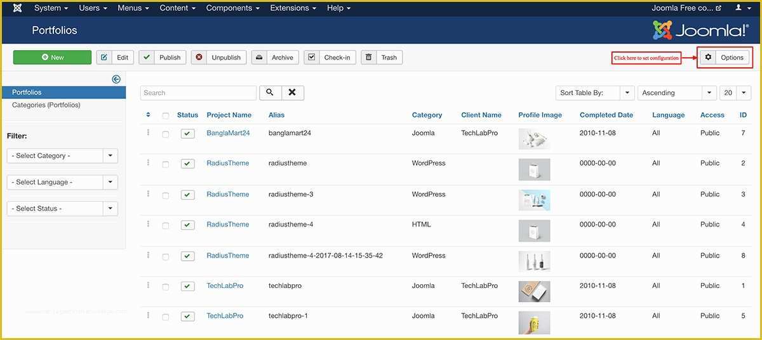
Task: Open the Options configuration button
Action: click(x=725, y=57)
